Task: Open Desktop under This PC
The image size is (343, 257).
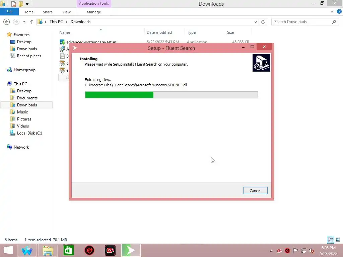Action: click(24, 91)
